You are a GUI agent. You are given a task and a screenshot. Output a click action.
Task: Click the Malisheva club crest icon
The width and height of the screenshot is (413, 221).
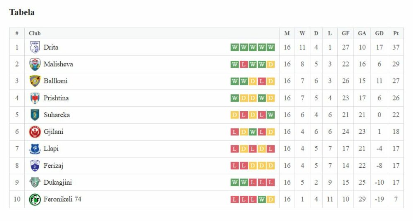point(35,64)
